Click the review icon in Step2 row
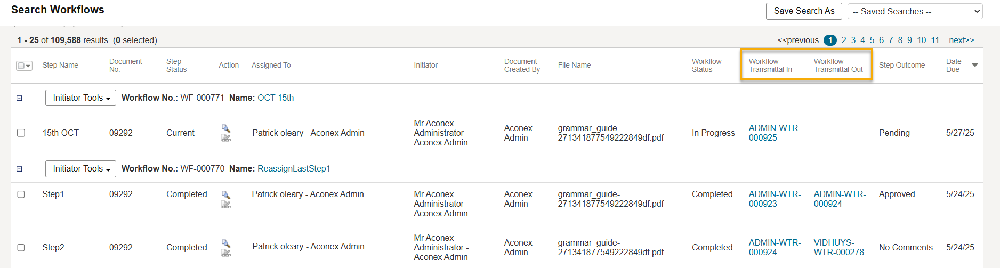1000x268 pixels. [x=226, y=253]
